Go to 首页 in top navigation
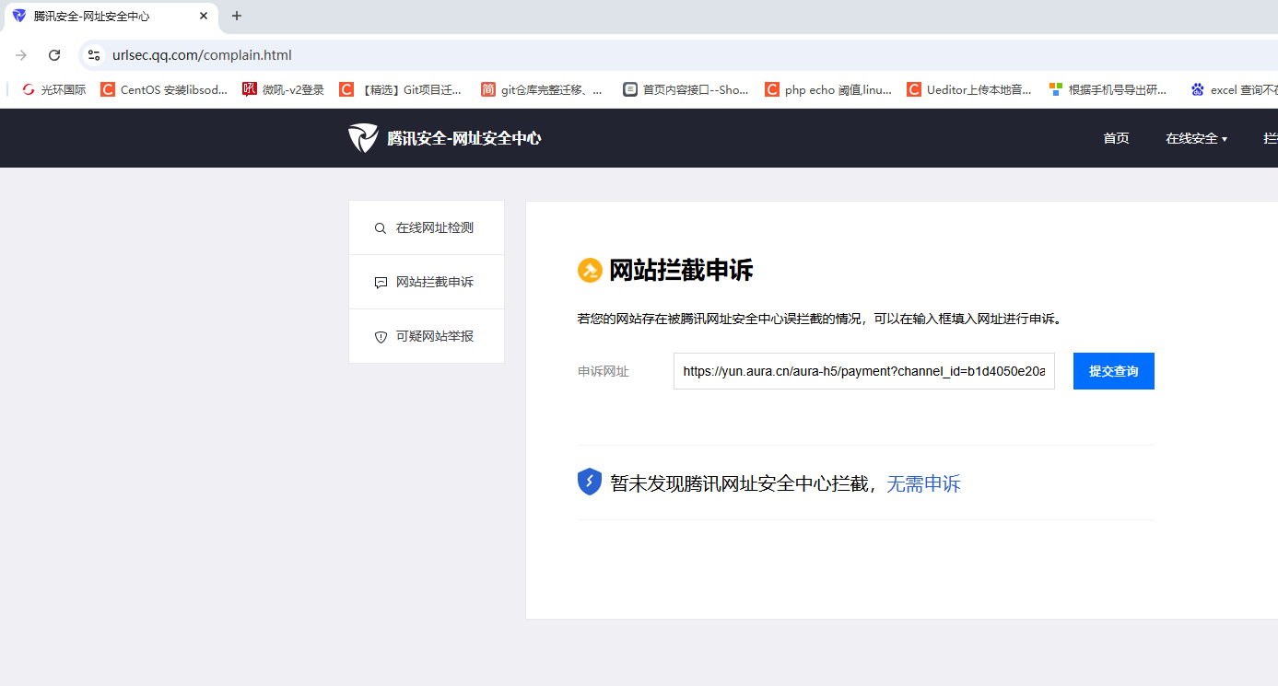The width and height of the screenshot is (1278, 686). [x=1116, y=138]
